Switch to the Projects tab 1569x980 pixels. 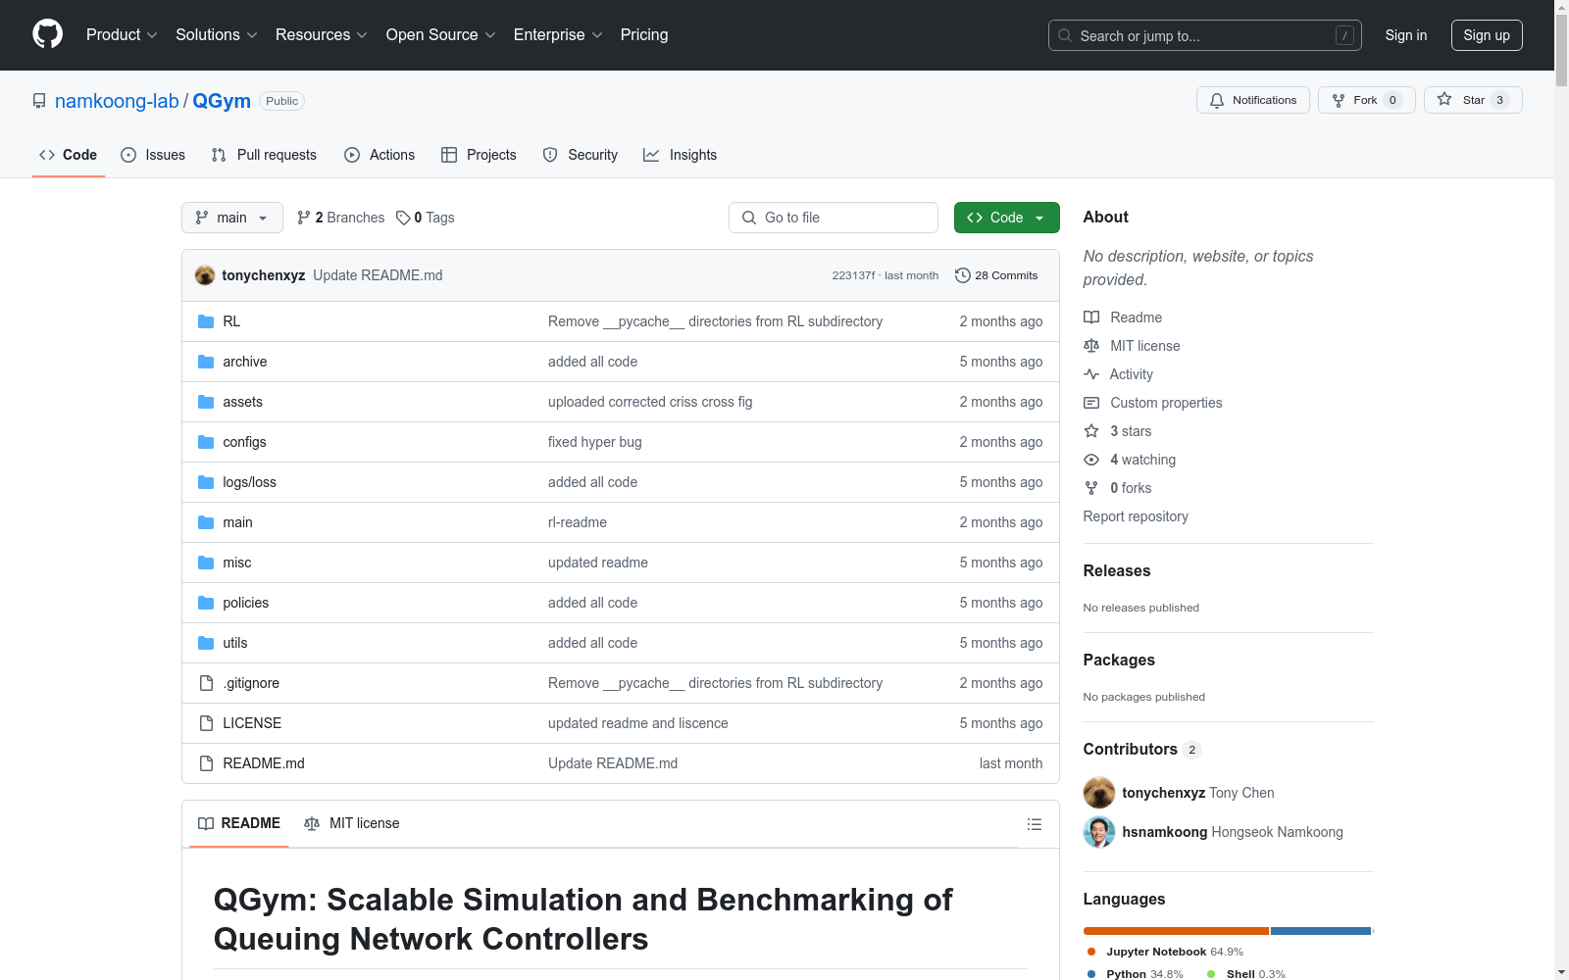click(x=479, y=155)
